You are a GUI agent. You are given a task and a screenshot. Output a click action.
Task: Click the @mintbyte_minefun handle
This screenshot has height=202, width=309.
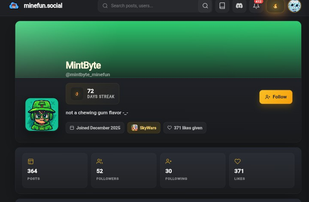(x=88, y=74)
